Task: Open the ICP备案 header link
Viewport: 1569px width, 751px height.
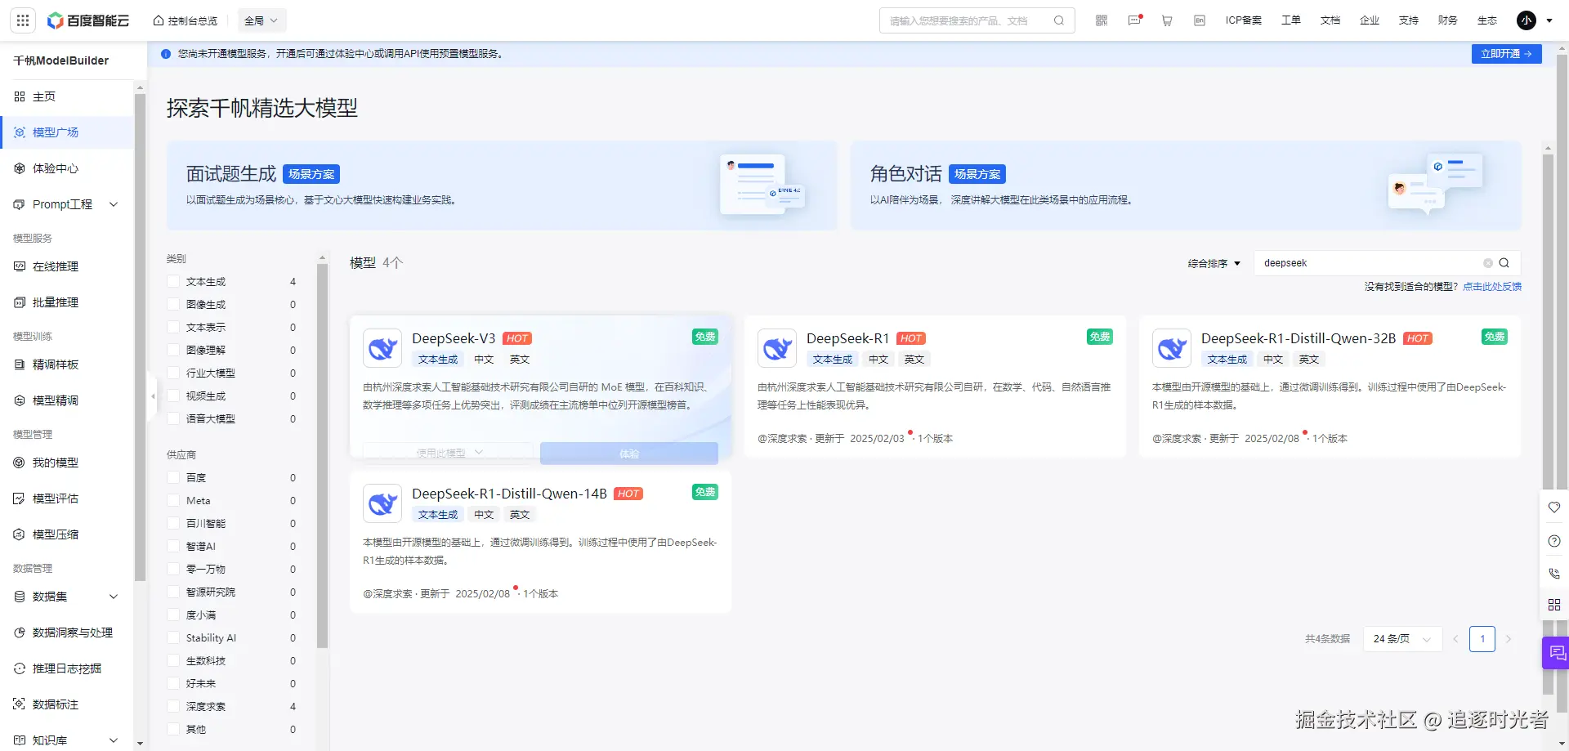Action: click(x=1244, y=20)
